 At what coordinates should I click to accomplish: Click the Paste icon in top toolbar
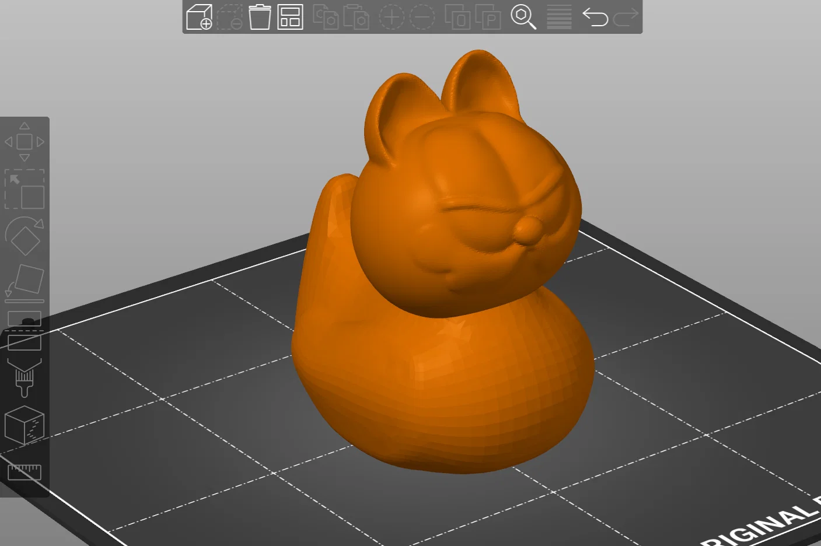tap(356, 17)
